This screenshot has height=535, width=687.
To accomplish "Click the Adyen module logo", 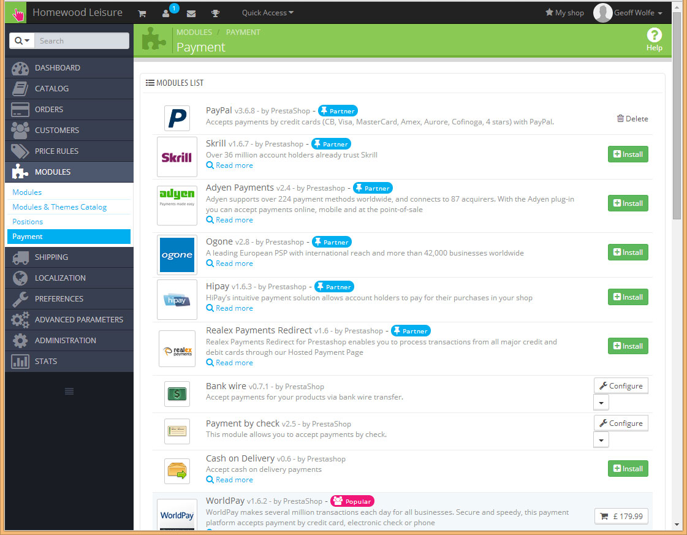I will [x=177, y=205].
